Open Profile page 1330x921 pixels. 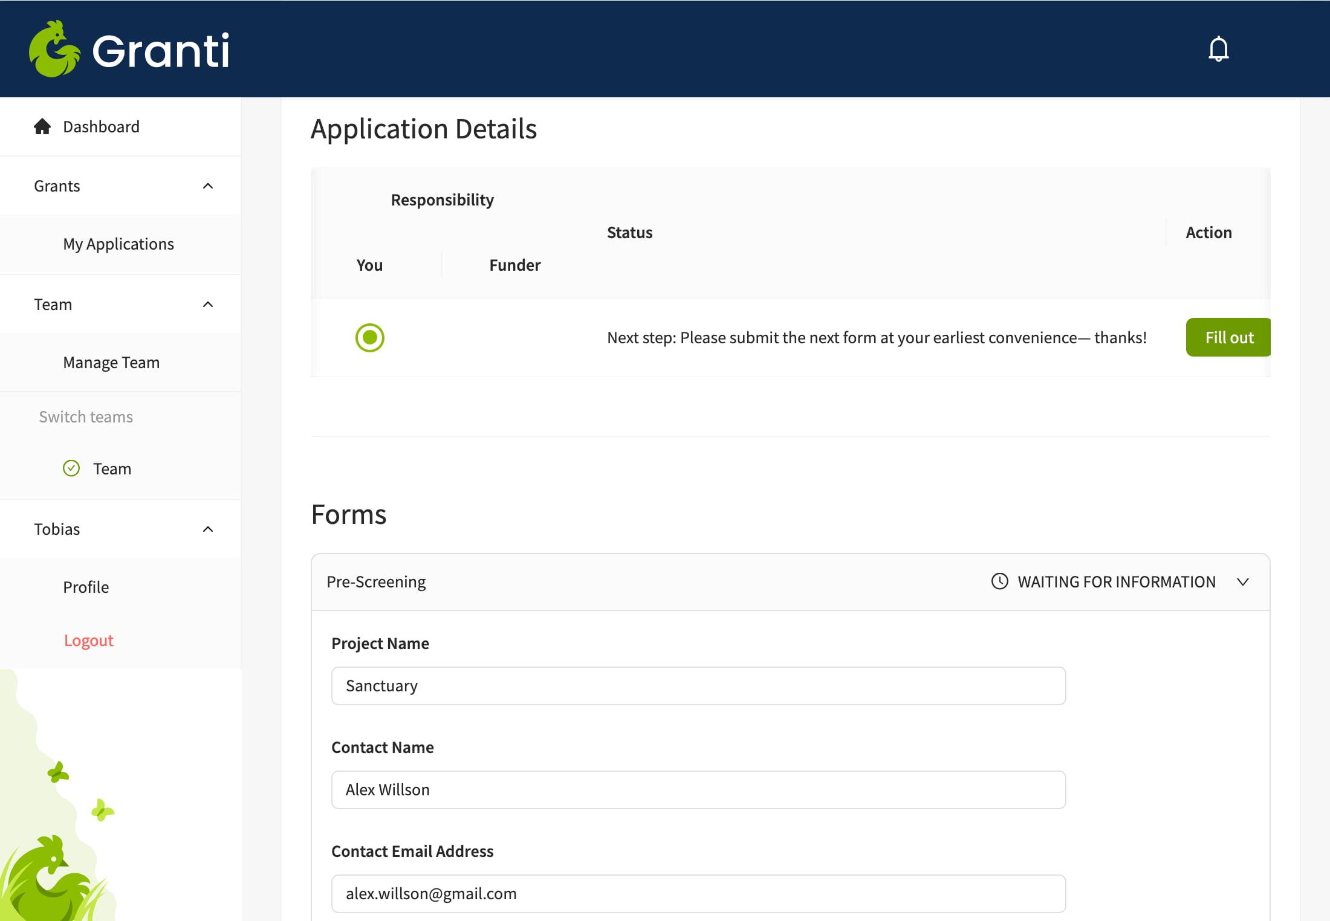coord(120,587)
